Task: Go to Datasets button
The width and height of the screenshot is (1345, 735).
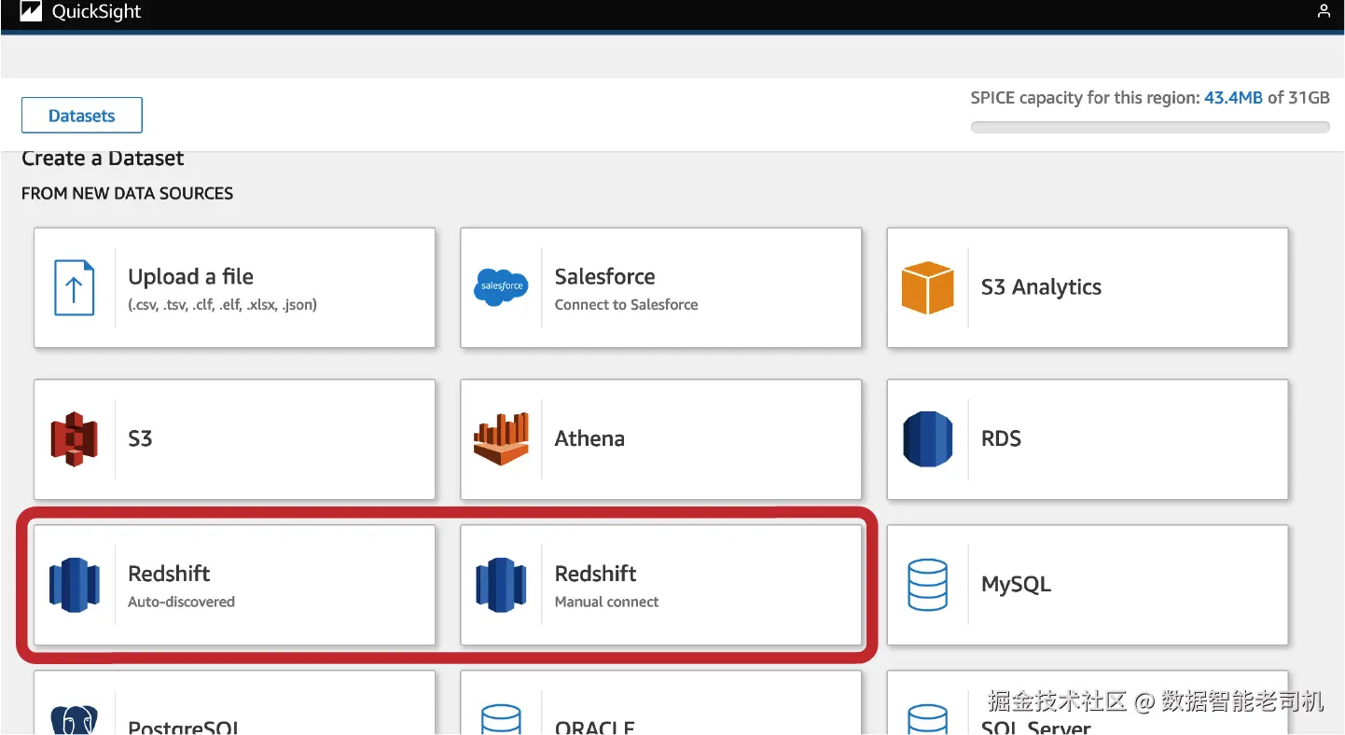Action: point(82,116)
